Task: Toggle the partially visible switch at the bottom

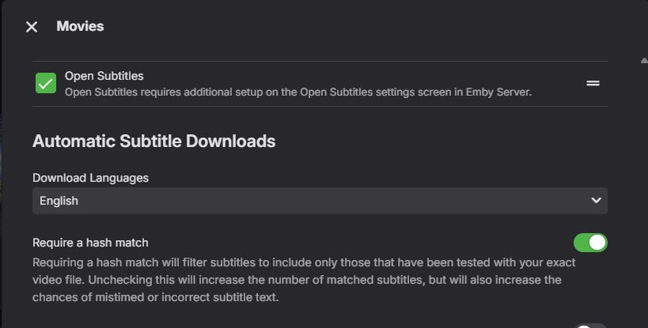Action: 589,325
